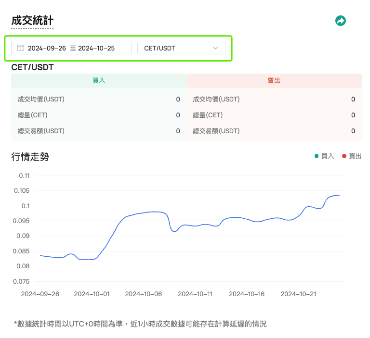The height and width of the screenshot is (338, 370).
Task: Click the calendar icon in date field
Action: pos(21,48)
